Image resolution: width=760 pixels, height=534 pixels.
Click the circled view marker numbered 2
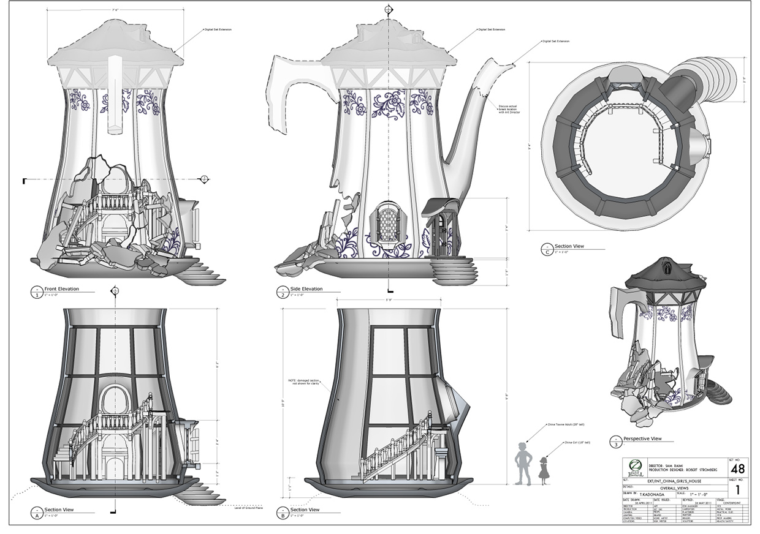coord(282,291)
